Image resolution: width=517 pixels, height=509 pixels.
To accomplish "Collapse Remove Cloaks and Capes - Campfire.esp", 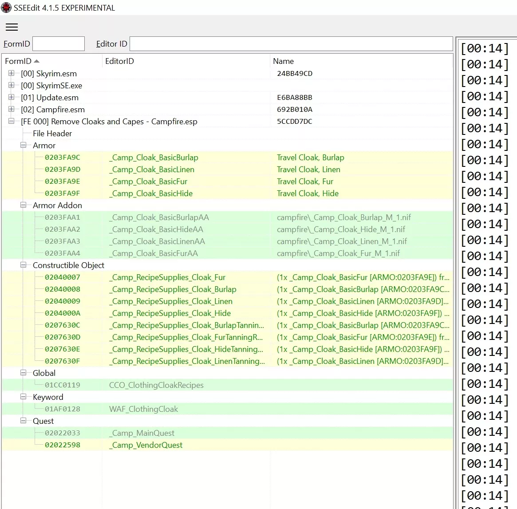I will pos(11,121).
